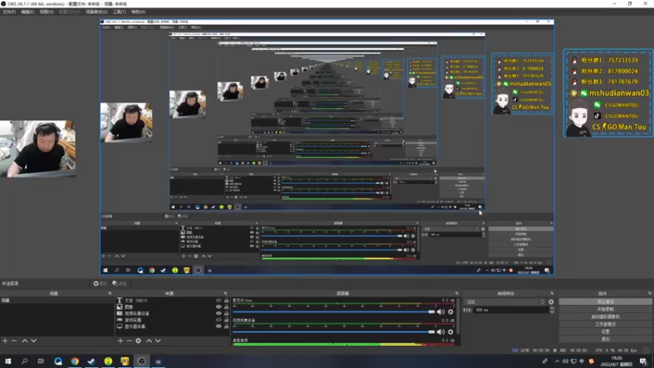This screenshot has width=654, height=368.
Task: Click the webcam image in preview canvas
Action: tap(38, 149)
